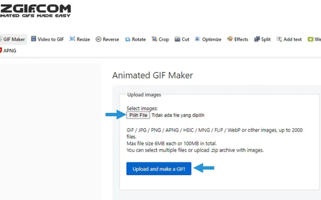Select the Rotate tool icon
Screen dimensions: 321x200
tap(128, 39)
